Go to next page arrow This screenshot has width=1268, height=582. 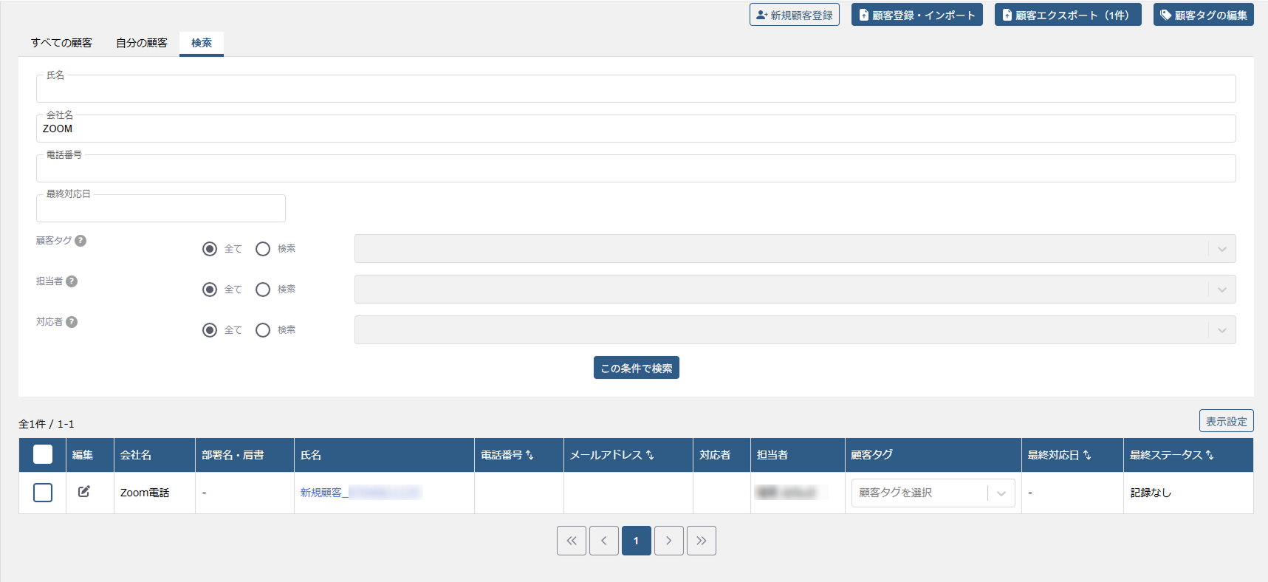(668, 541)
